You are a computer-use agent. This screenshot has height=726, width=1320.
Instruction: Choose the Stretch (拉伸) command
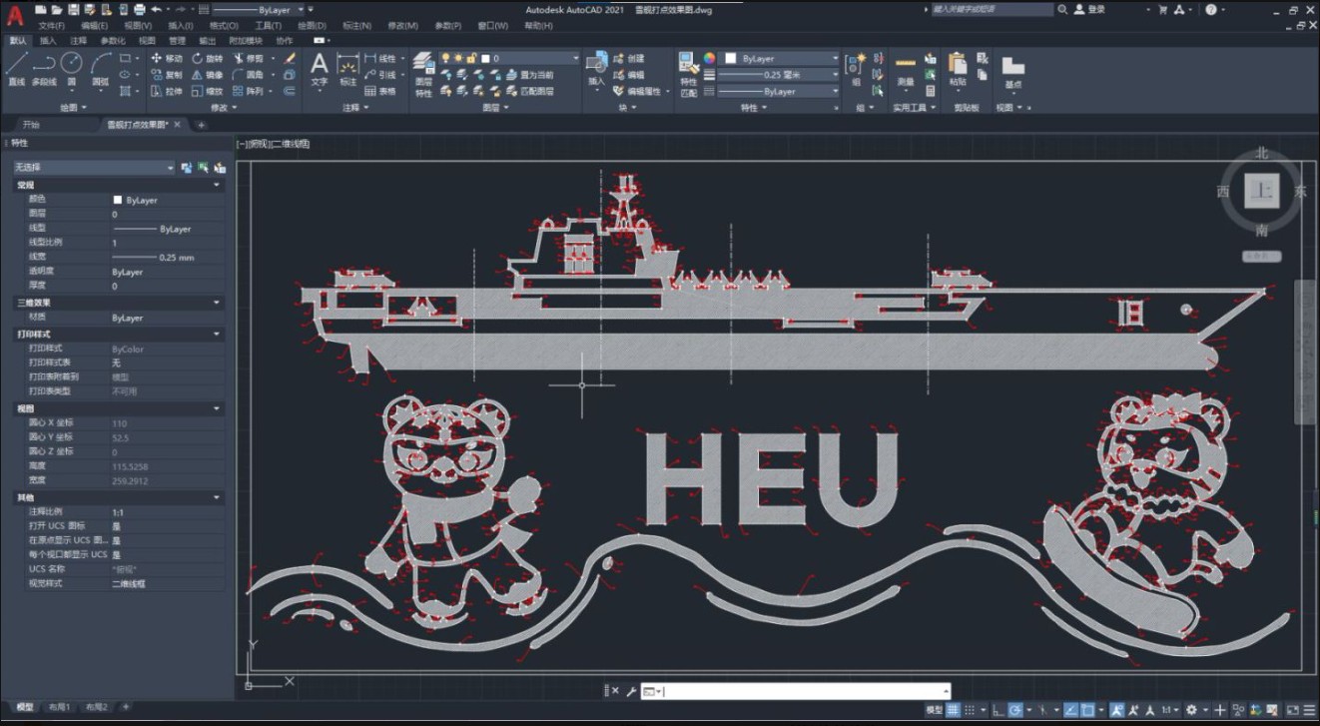point(167,91)
